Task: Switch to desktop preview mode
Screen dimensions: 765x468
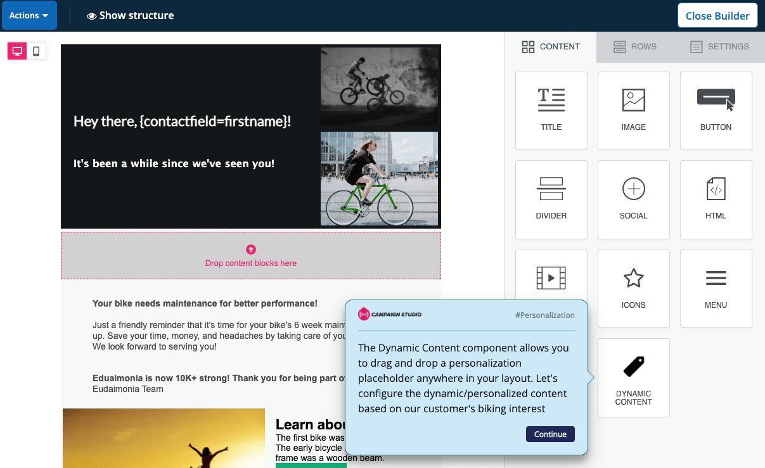Action: click(17, 51)
